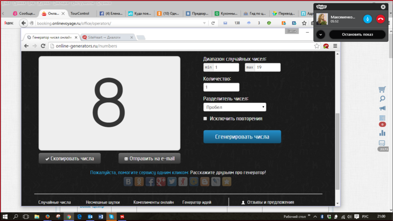The image size is (393, 221).
Task: Open the Chrome hamburger menu icon
Action: (335, 46)
